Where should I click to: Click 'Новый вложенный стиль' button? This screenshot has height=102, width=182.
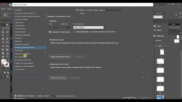pos(60,57)
